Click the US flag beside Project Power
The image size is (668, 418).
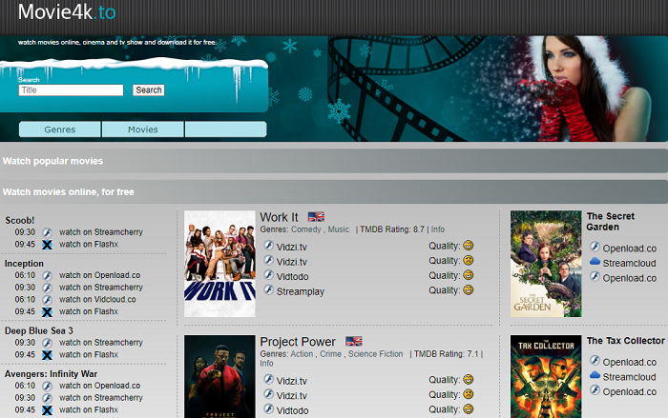point(354,341)
